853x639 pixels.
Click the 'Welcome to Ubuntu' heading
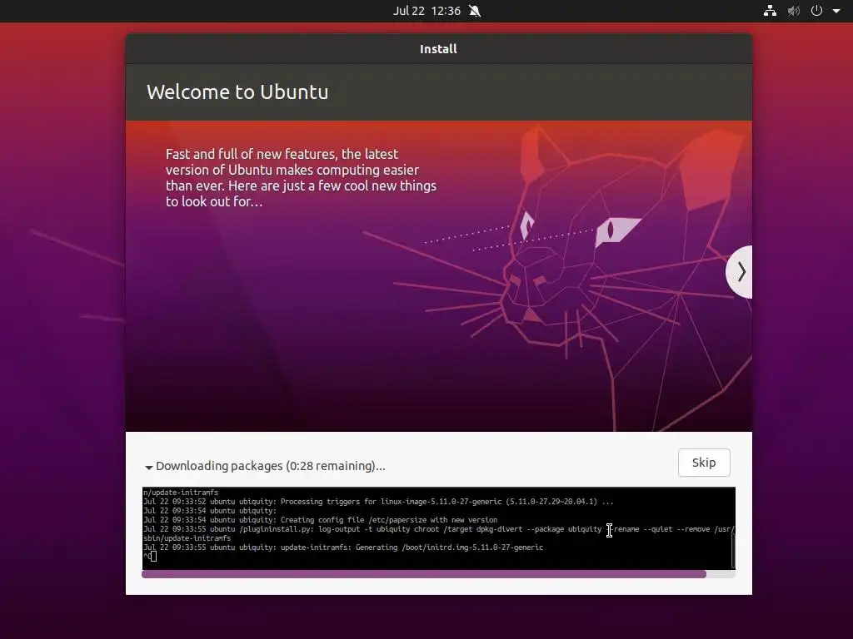(237, 92)
